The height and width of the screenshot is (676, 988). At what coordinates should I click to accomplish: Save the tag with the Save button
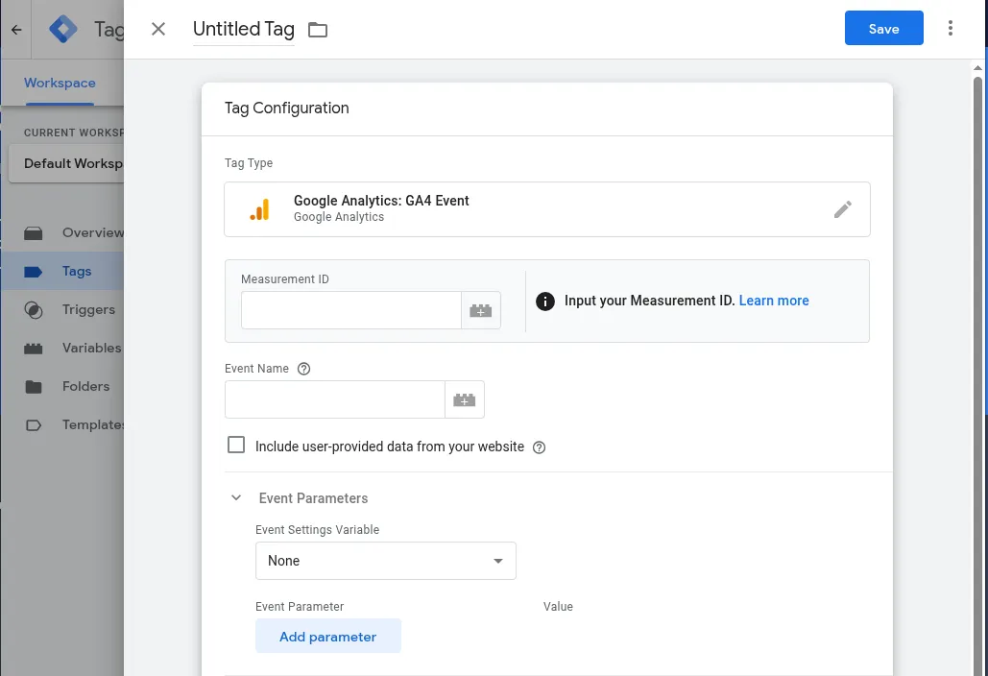[x=884, y=29]
